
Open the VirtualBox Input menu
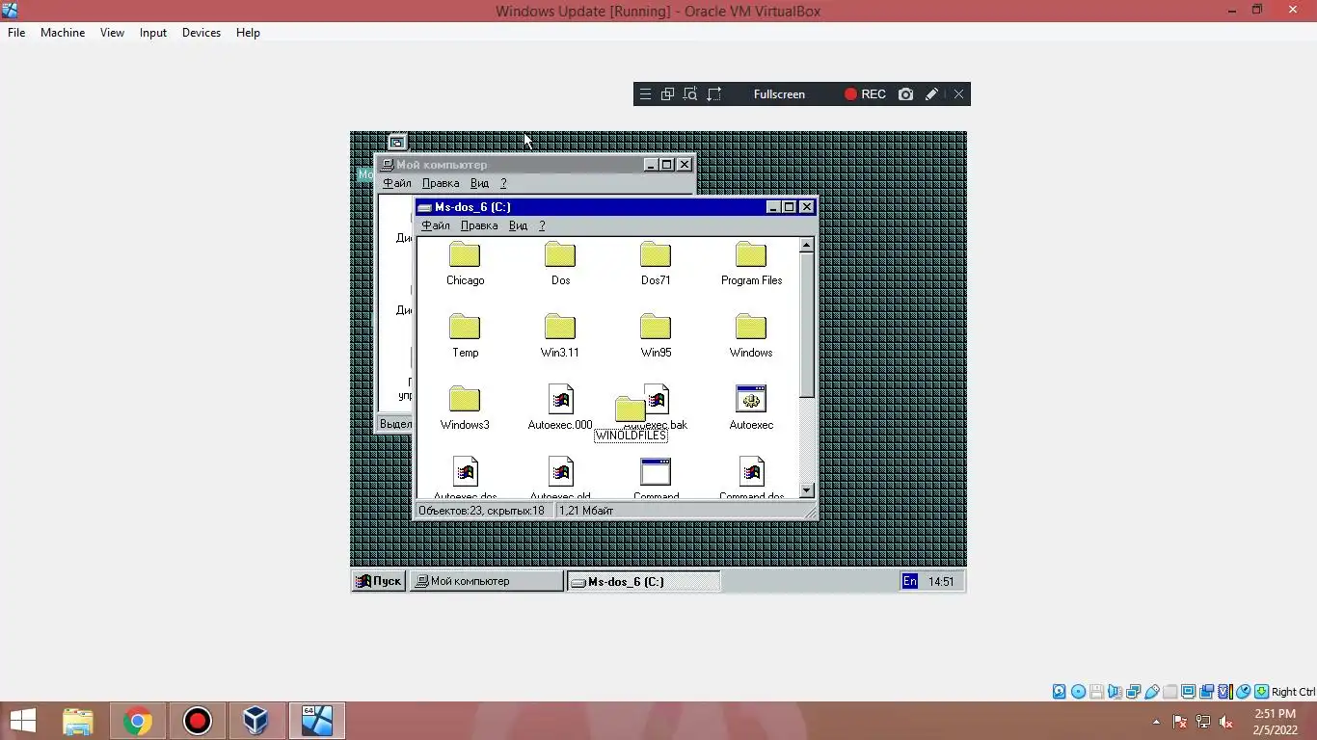click(153, 33)
